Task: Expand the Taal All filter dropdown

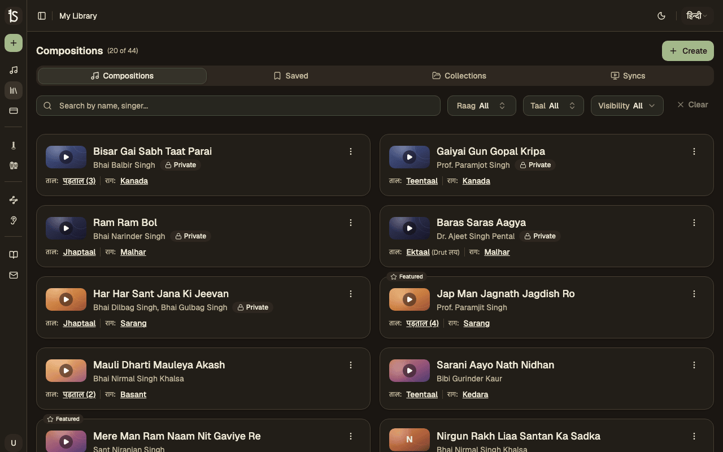Action: (553, 106)
